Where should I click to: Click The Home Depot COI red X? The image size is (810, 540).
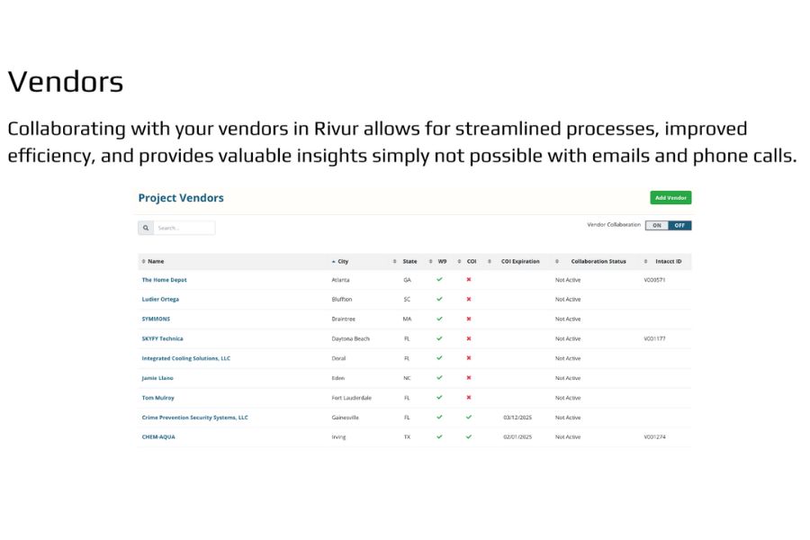tap(469, 279)
